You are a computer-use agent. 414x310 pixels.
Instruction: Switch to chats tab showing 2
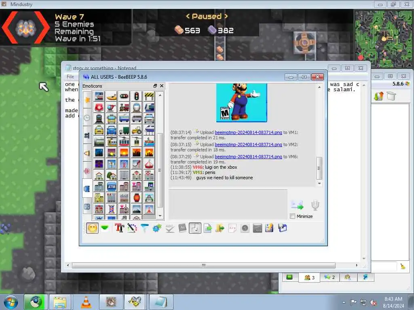330,277
